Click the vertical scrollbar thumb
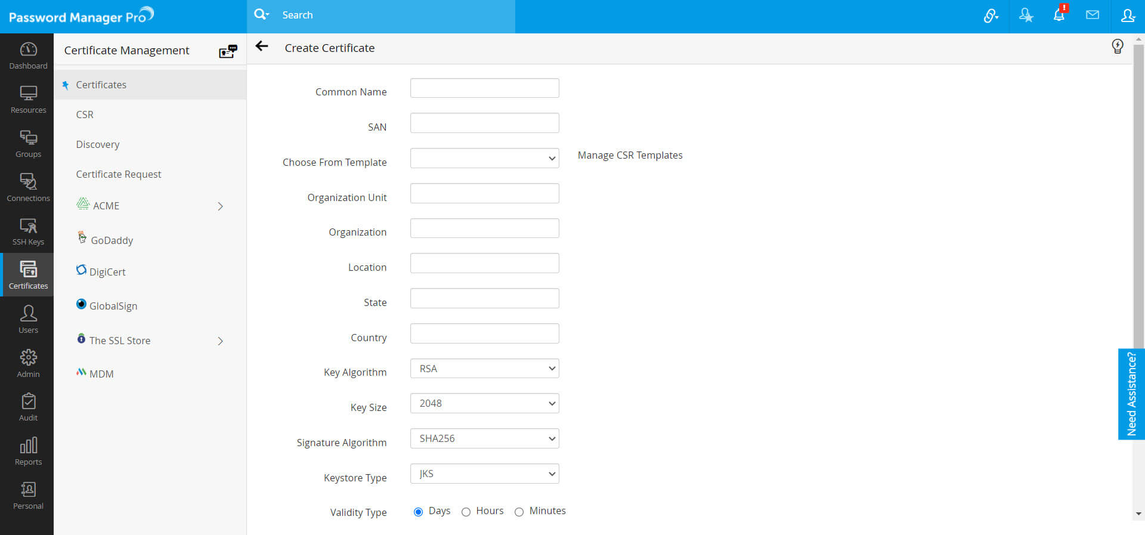Image resolution: width=1145 pixels, height=535 pixels. (1138, 197)
